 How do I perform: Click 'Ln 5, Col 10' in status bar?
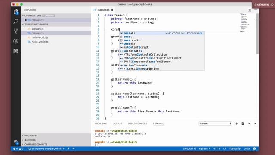189,149
